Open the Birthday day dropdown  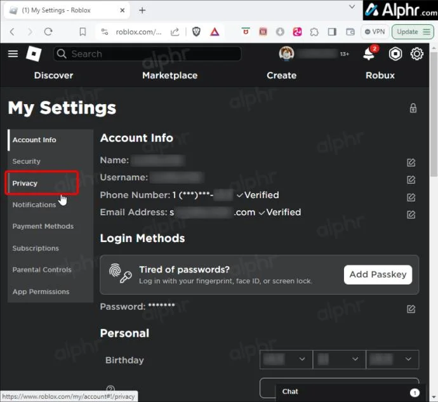click(339, 359)
